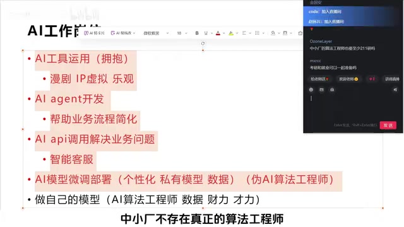
Task: Expand the font color picker arrow
Action: (x=223, y=33)
